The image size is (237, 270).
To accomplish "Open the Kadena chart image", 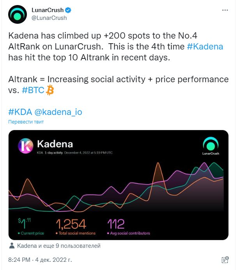I will pyautogui.click(x=118, y=185).
